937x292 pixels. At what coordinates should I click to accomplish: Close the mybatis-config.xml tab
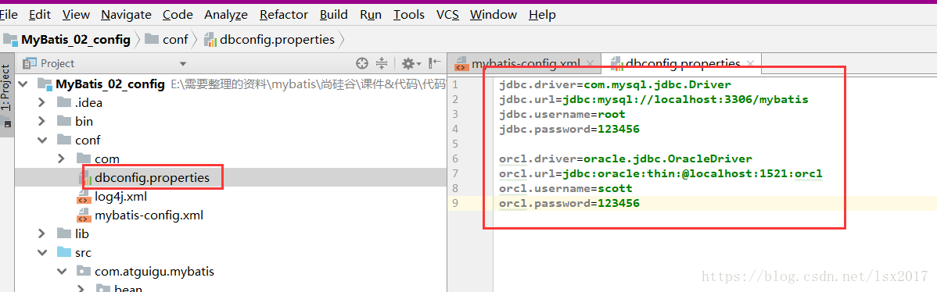point(589,63)
